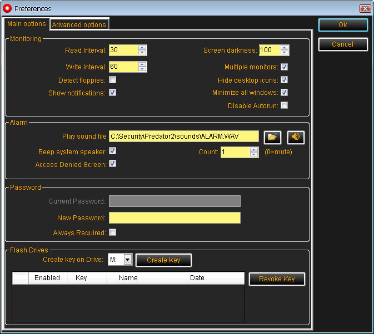Select the Main options tab
374x334 pixels.
click(x=27, y=24)
